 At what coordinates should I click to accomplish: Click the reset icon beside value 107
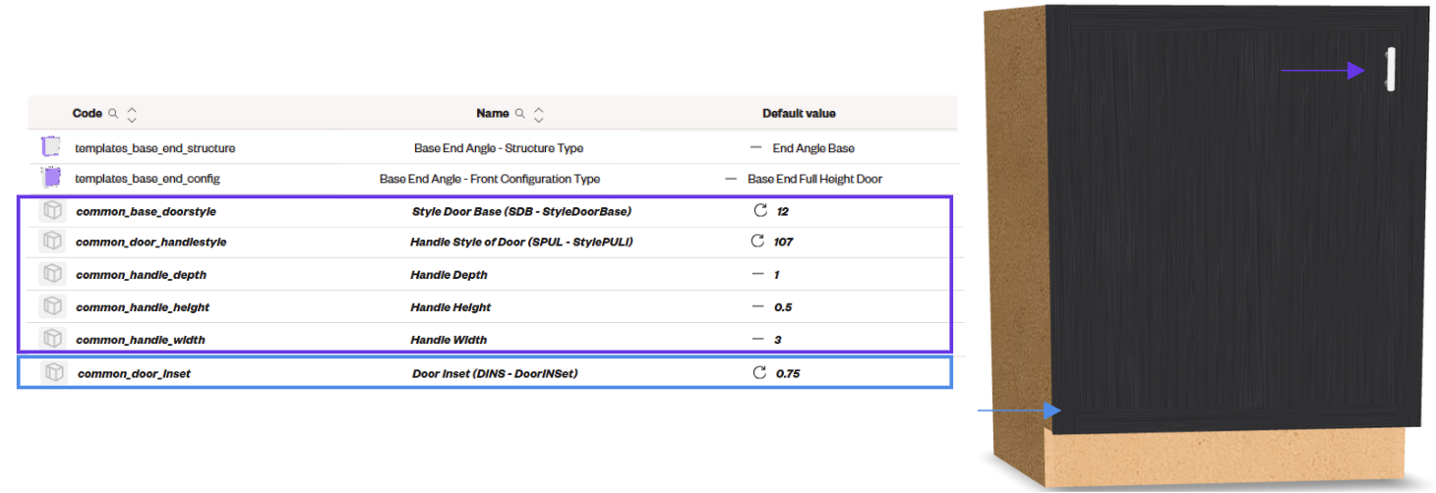[x=757, y=241]
